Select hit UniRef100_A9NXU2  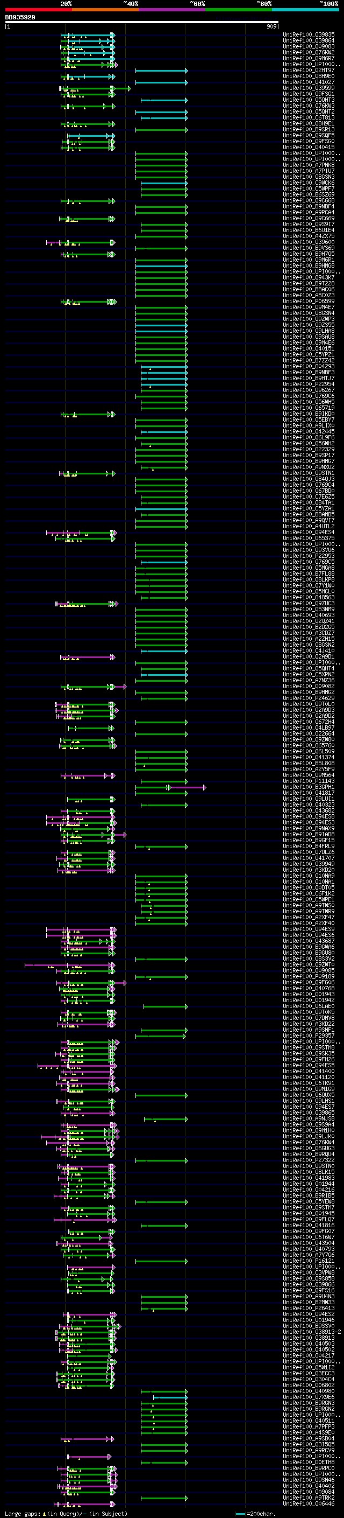tap(309, 467)
